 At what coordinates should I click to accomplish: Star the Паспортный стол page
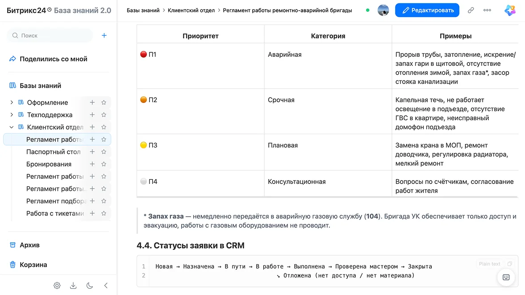point(104,152)
